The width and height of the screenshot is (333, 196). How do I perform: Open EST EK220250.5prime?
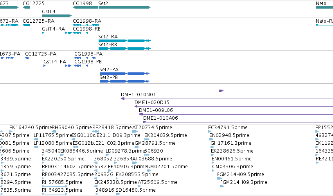[x=63, y=159]
